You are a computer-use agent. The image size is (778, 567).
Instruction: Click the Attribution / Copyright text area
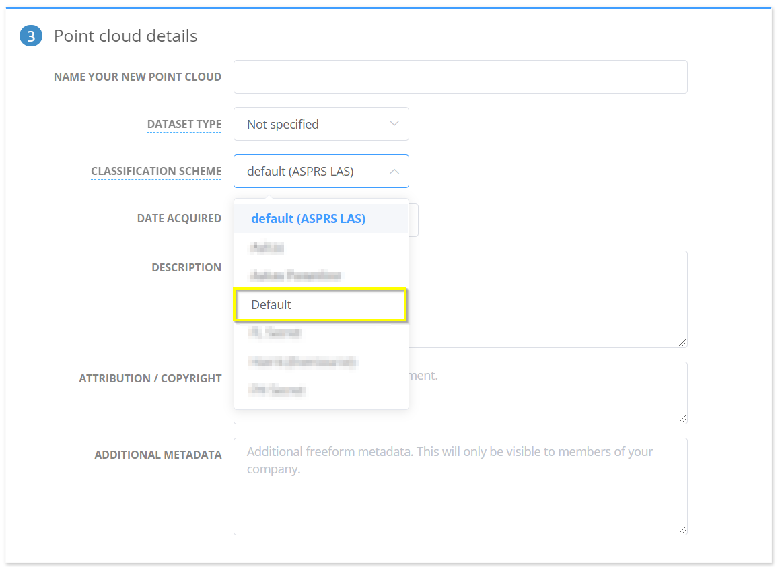pos(538,393)
